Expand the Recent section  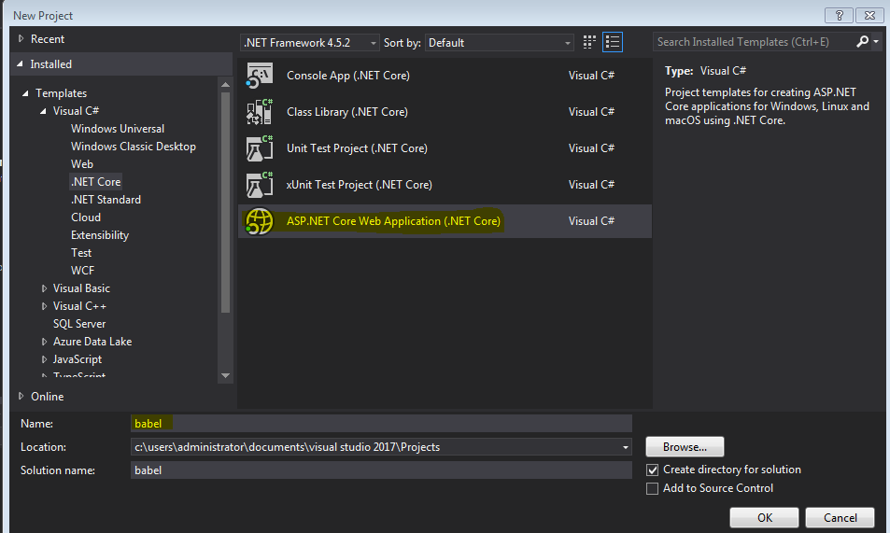(21, 38)
